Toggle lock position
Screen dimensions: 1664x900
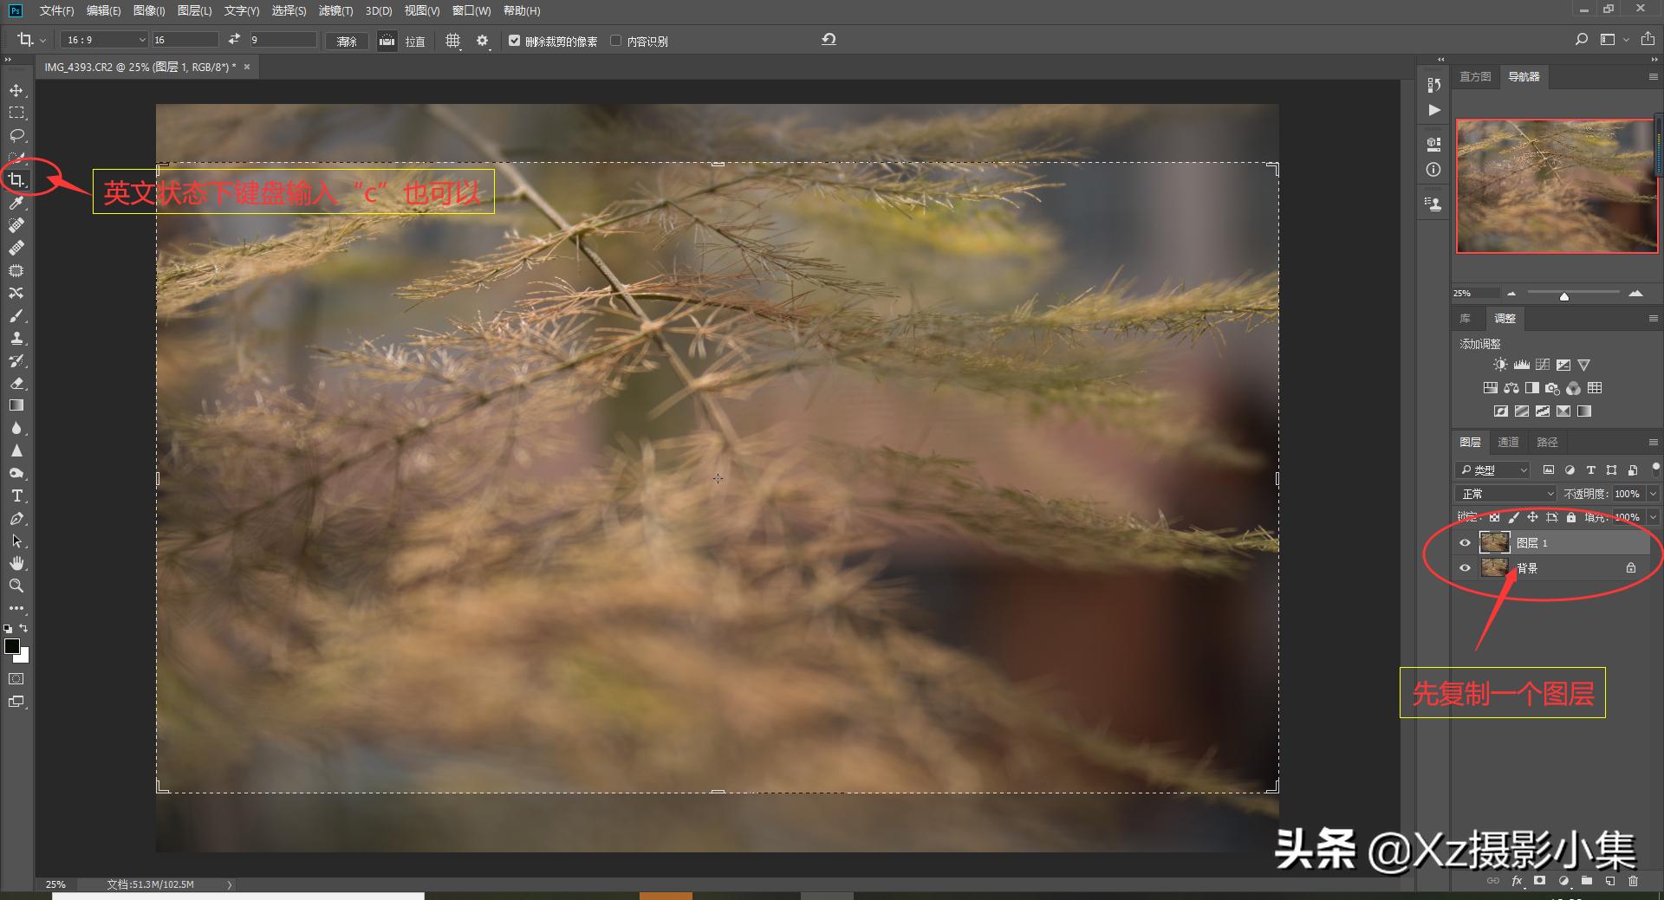1532,517
